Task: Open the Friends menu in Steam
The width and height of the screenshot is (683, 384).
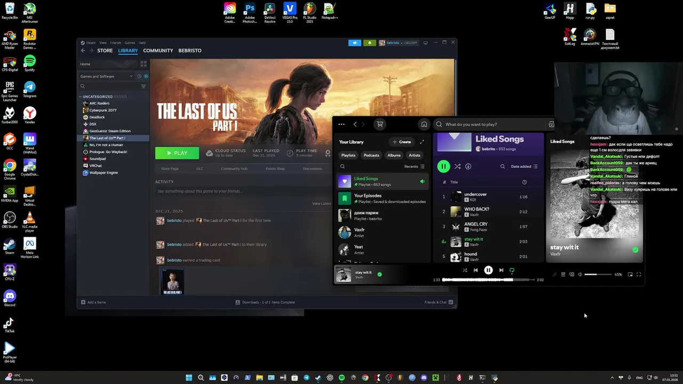Action: click(x=115, y=43)
